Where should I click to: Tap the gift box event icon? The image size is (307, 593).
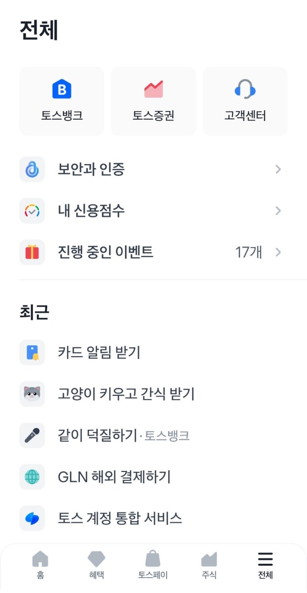point(32,252)
